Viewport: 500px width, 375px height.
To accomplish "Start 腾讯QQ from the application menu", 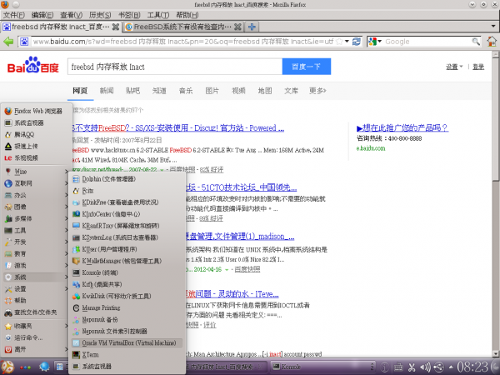I will 37,134.
